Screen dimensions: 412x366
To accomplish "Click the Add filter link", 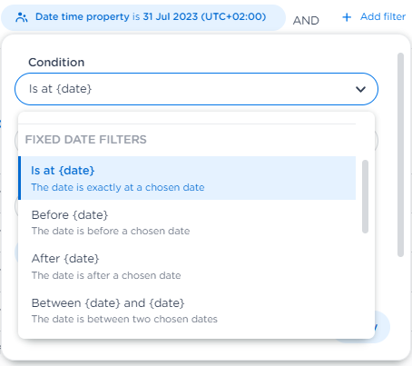I will [x=383, y=16].
